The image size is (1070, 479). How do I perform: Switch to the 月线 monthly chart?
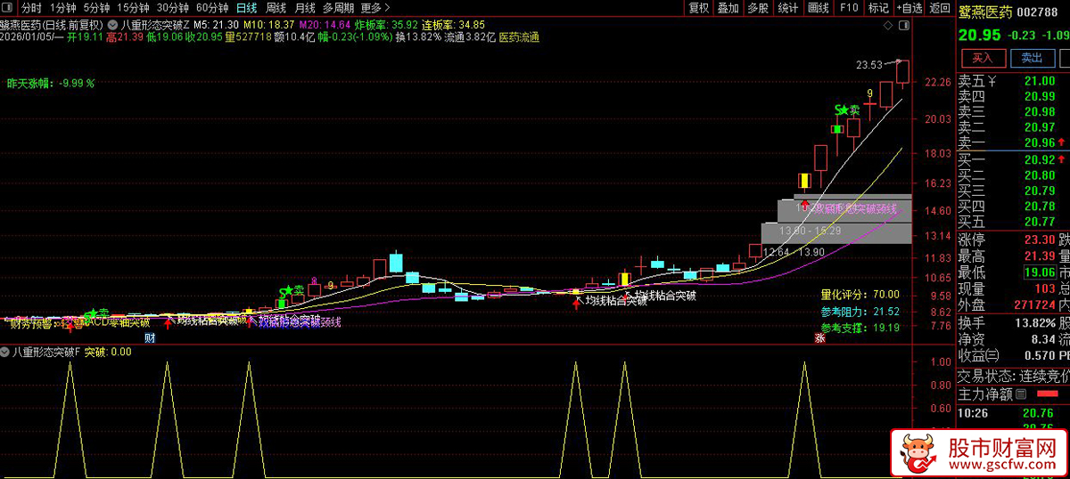click(305, 8)
